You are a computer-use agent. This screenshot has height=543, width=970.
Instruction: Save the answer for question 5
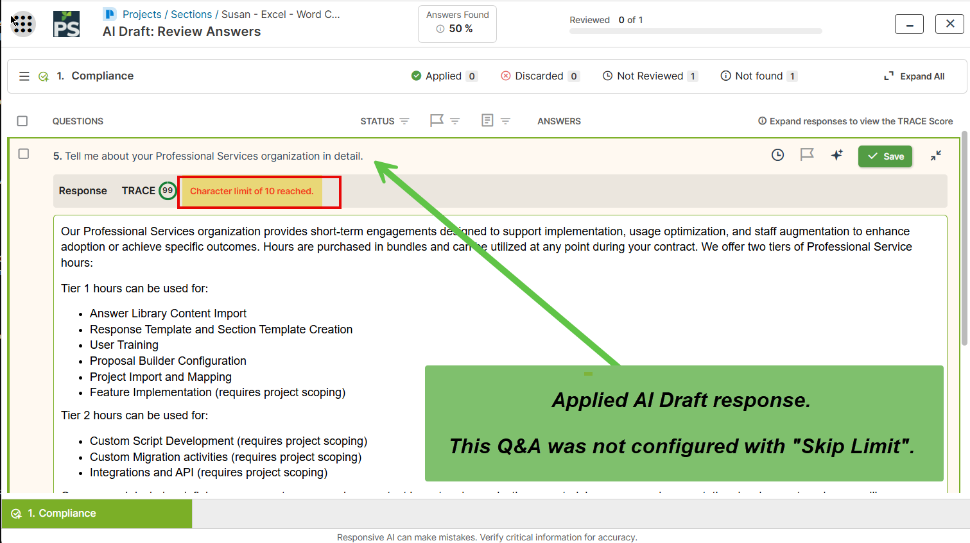pos(885,156)
